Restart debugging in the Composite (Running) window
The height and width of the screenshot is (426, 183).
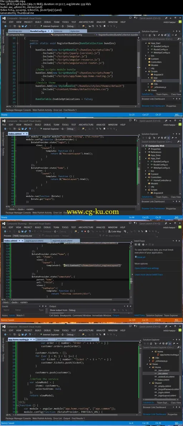[88, 232]
